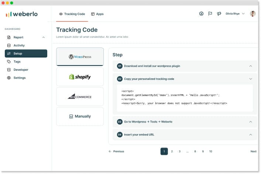This screenshot has height=174, width=261.
Task: Switch to the Apps tab
Action: (97, 14)
